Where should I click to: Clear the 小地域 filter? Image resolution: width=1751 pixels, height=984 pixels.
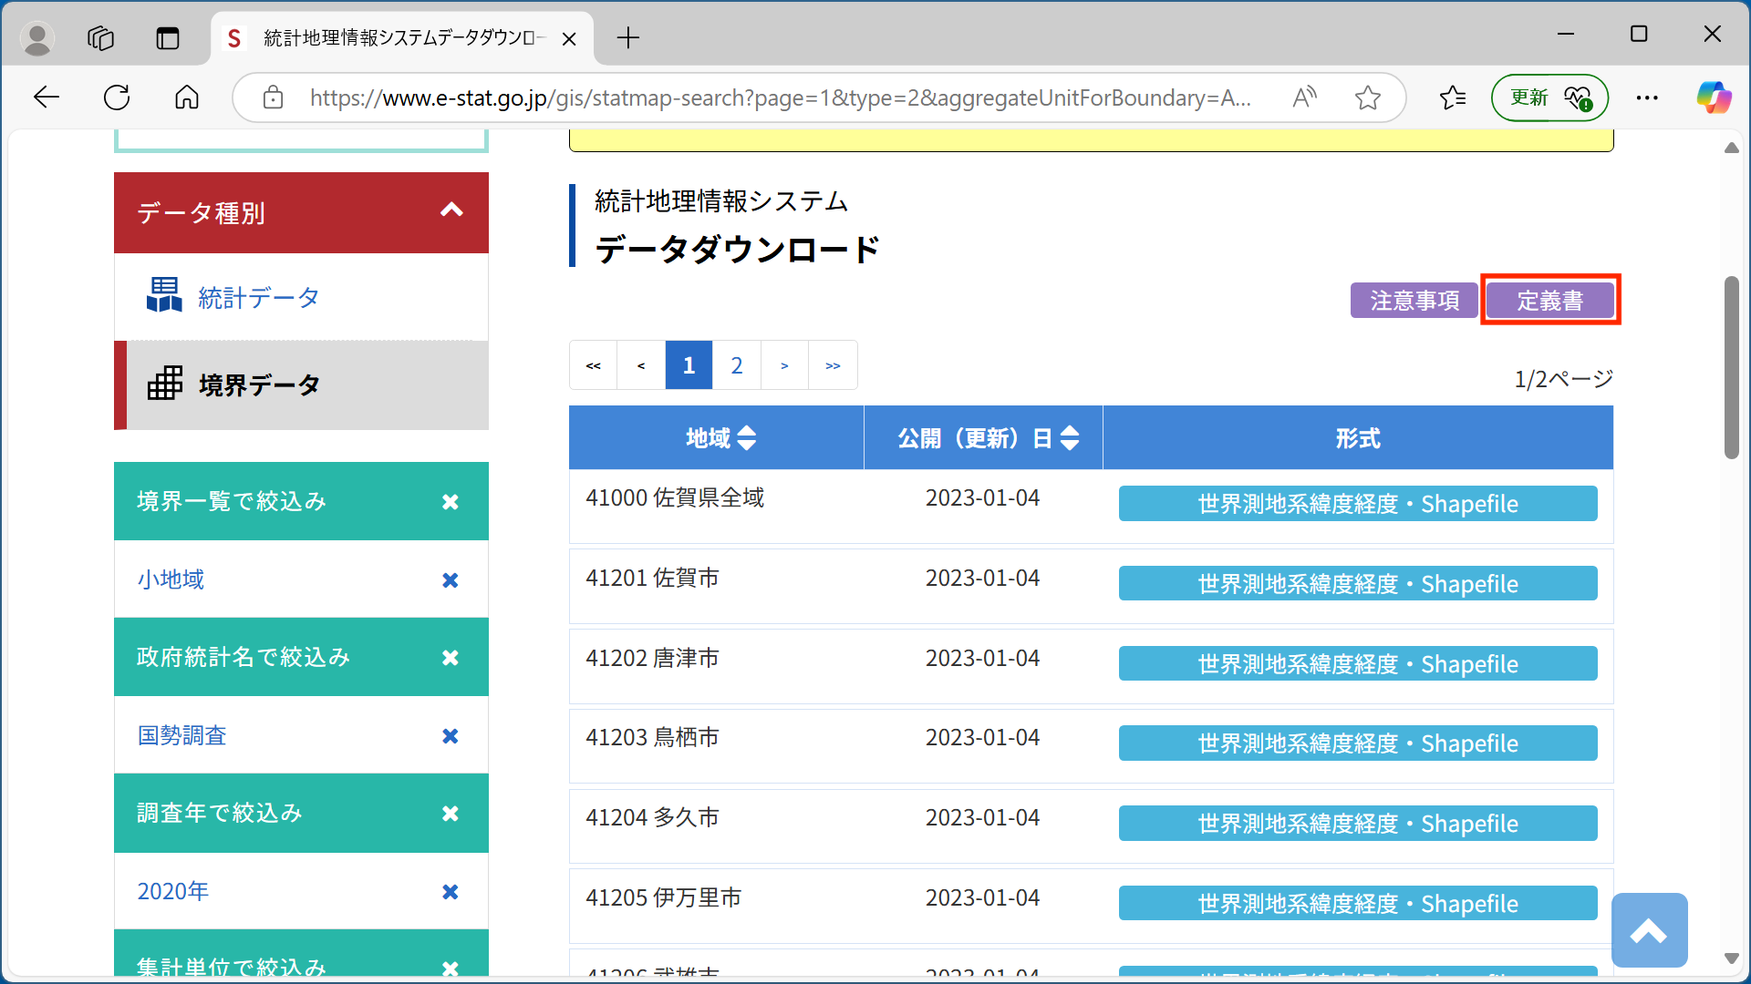pyautogui.click(x=450, y=580)
